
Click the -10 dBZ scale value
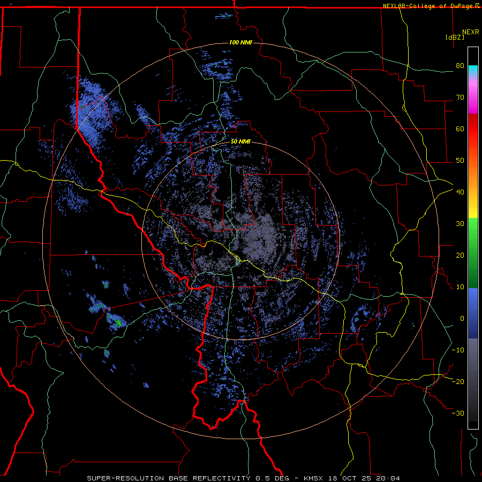(458, 350)
